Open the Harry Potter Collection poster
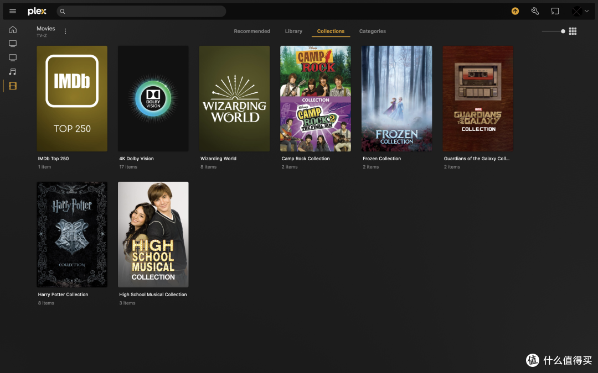Viewport: 598px width, 373px height. (71, 234)
